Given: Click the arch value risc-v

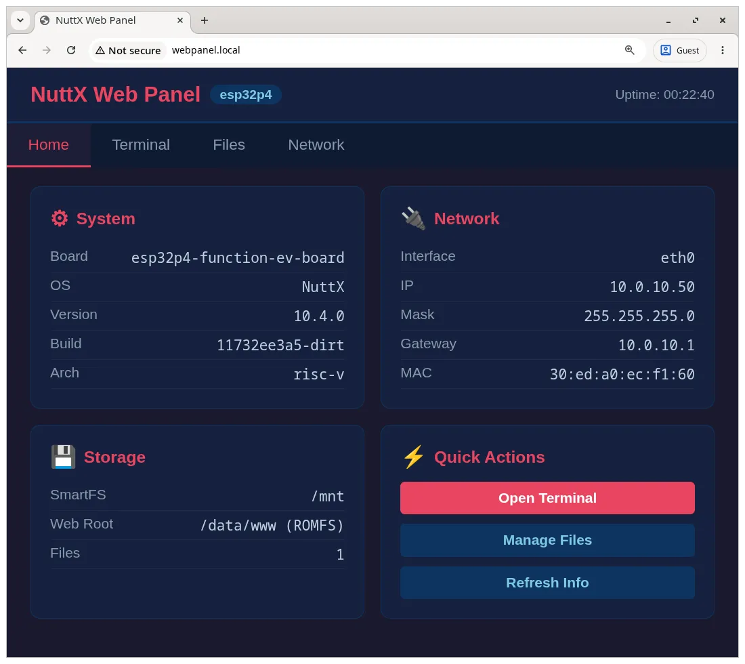Looking at the screenshot, I should [319, 374].
